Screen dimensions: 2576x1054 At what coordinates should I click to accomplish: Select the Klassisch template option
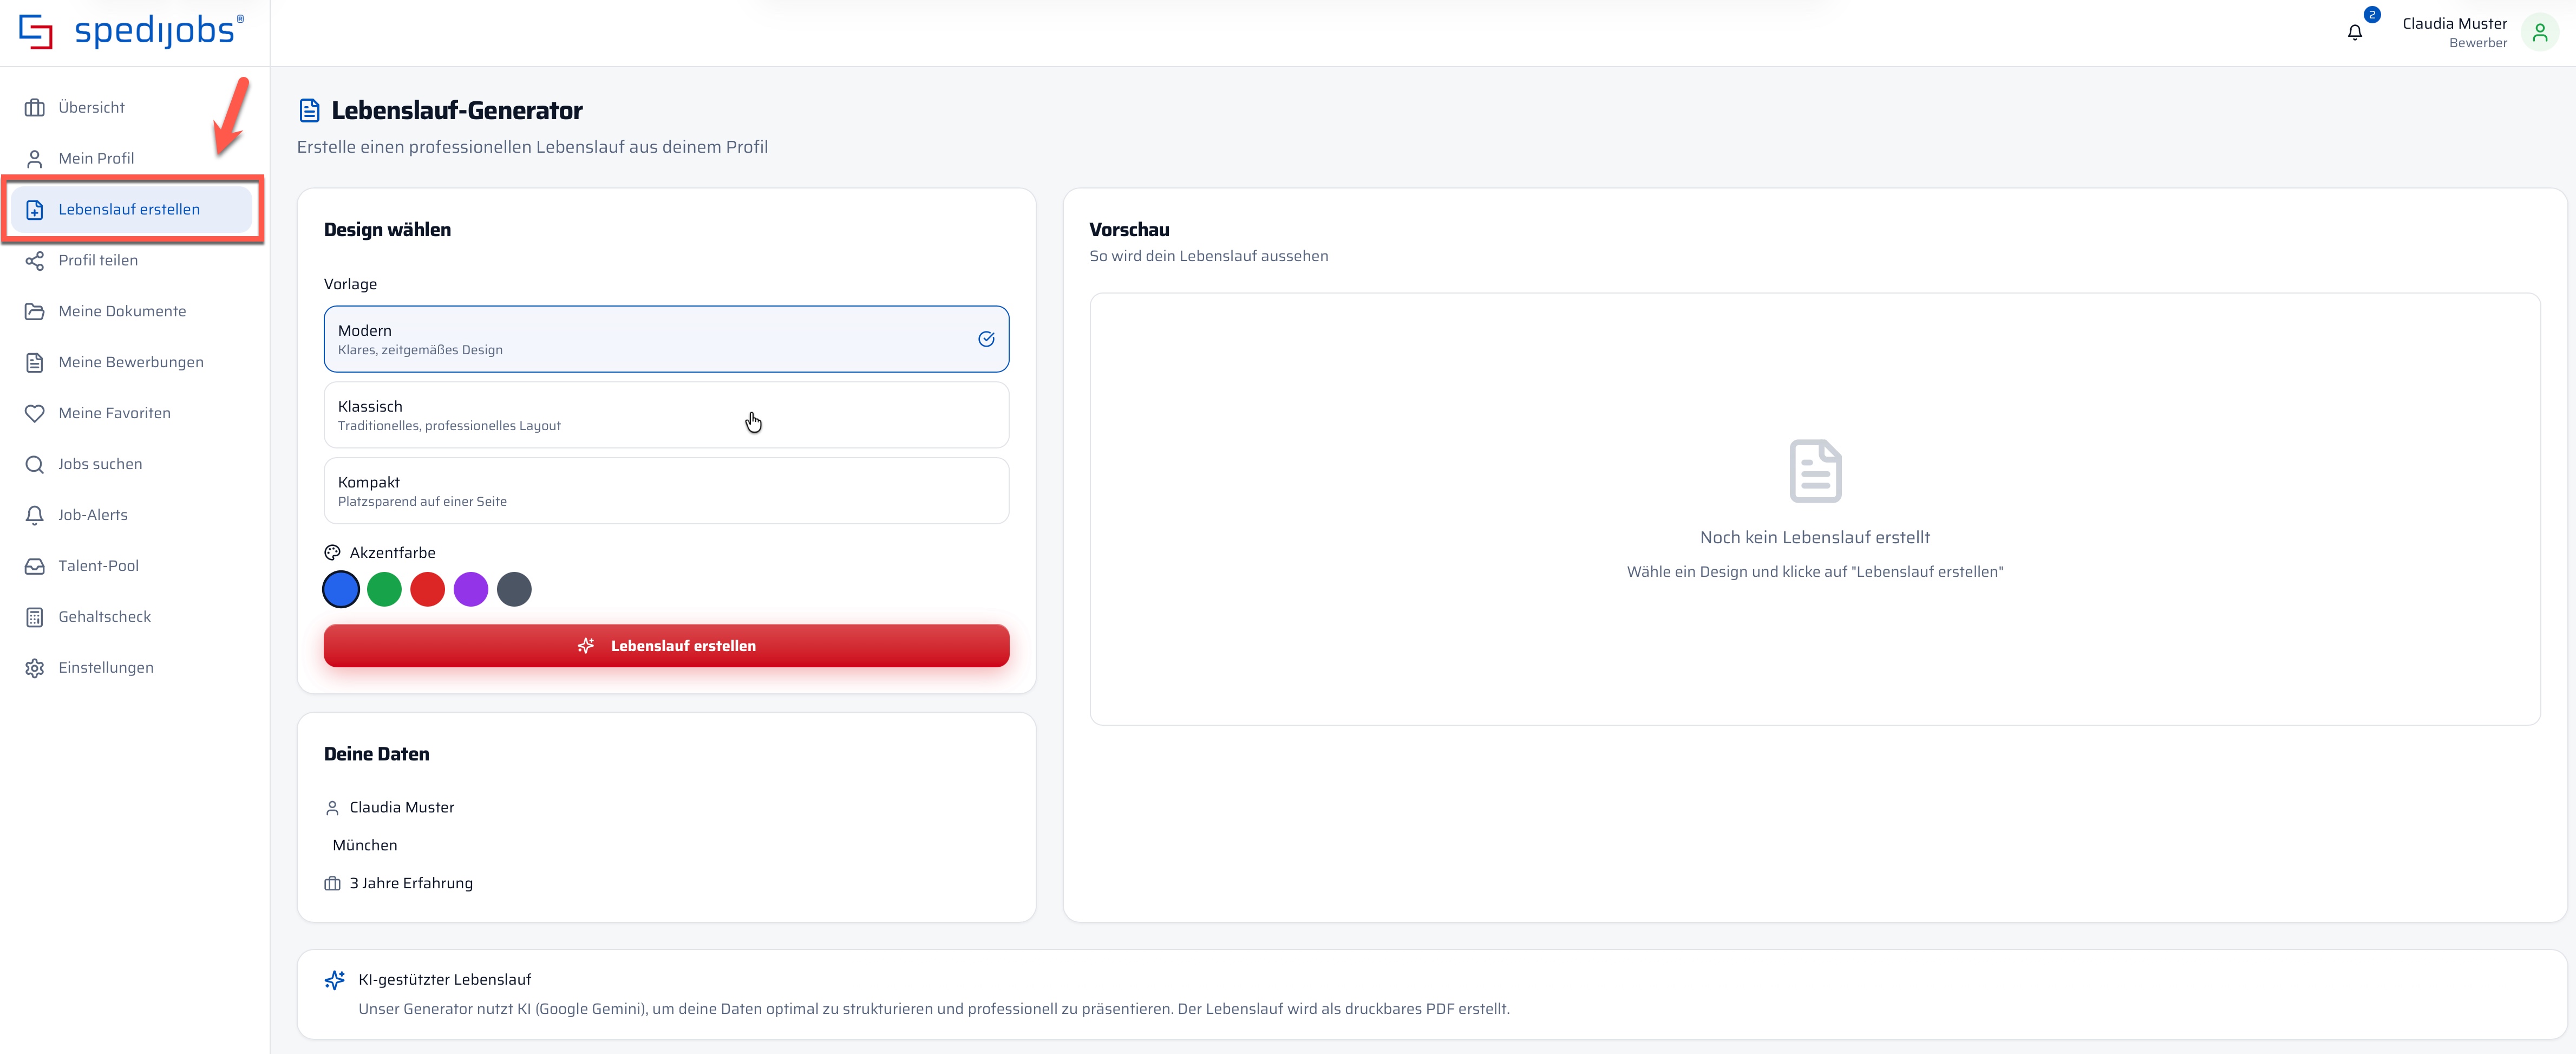(666, 415)
